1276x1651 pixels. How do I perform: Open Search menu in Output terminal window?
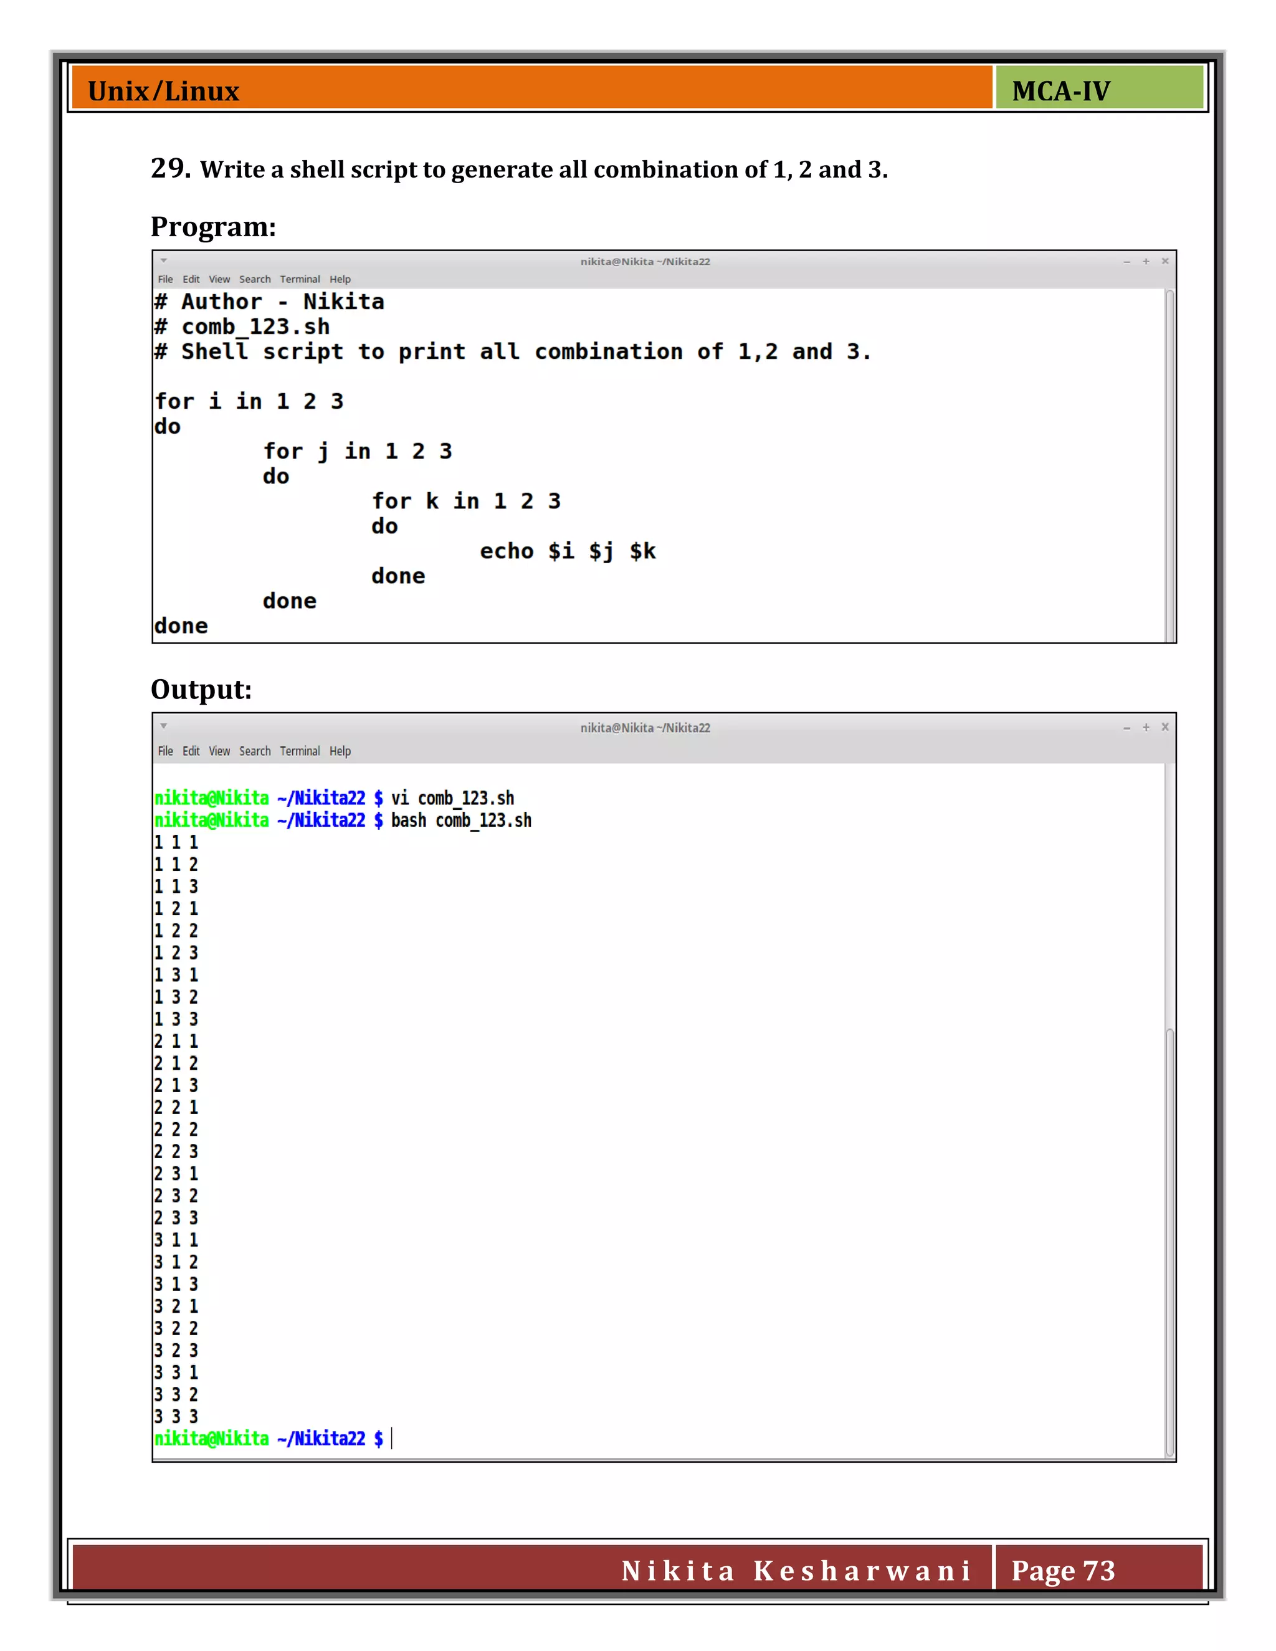click(x=255, y=751)
